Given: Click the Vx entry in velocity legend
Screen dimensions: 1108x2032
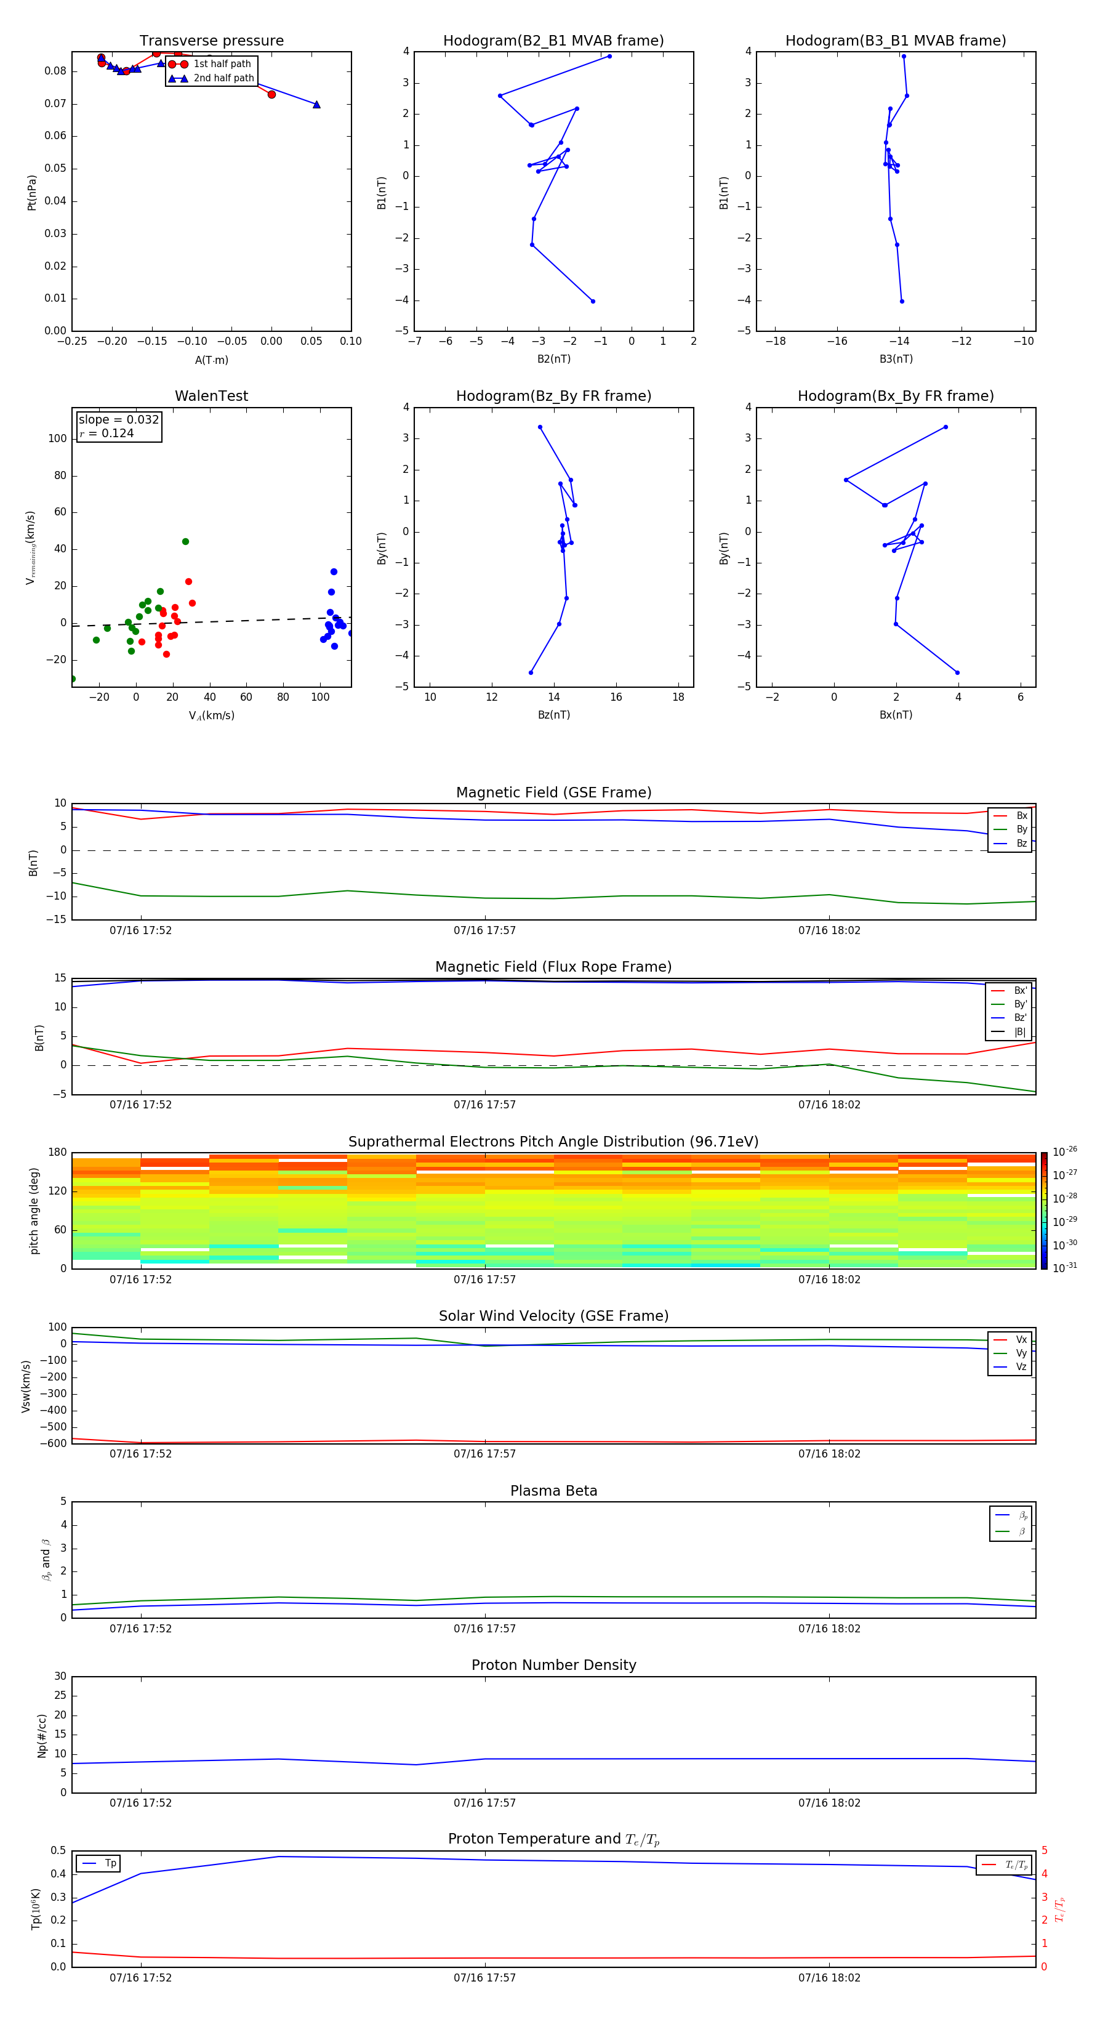Looking at the screenshot, I should [x=1010, y=1341].
